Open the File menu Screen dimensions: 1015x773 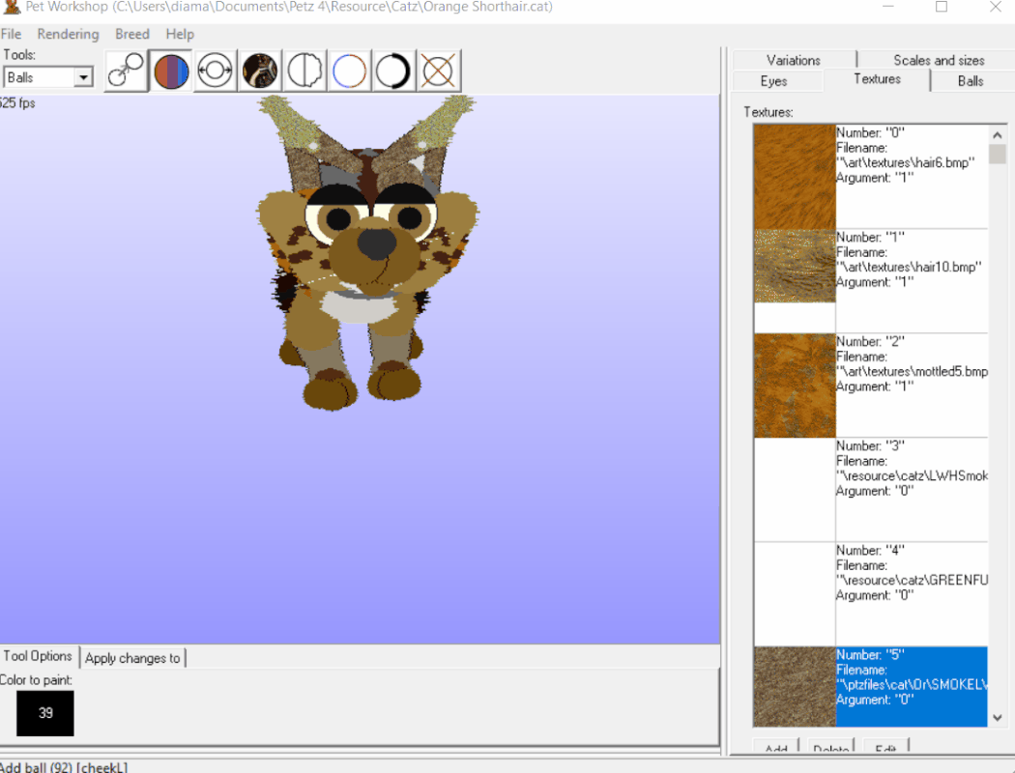pos(11,34)
